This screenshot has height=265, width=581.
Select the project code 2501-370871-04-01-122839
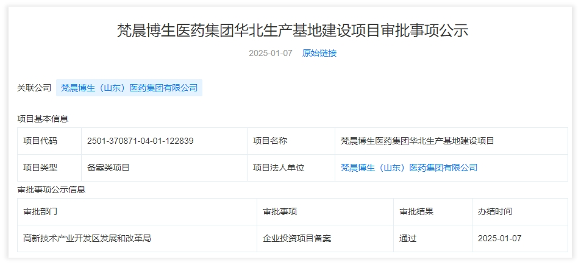point(140,141)
